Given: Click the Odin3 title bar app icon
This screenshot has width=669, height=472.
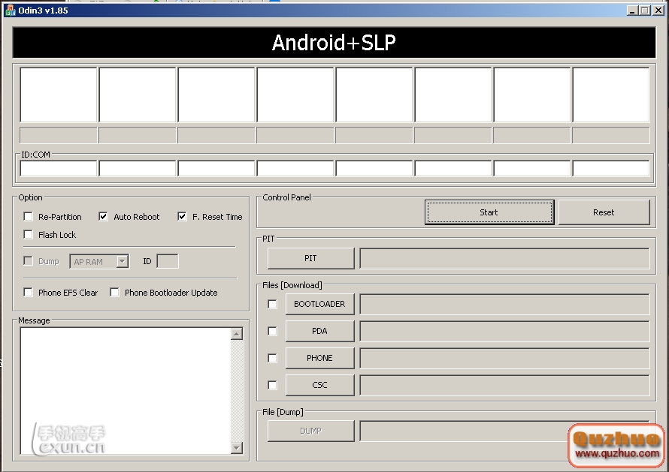Looking at the screenshot, I should pos(11,11).
